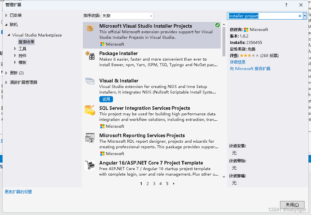Select the 控件 label in the tree
Image resolution: width=311 pixels, height=215 pixels.
coord(22,55)
